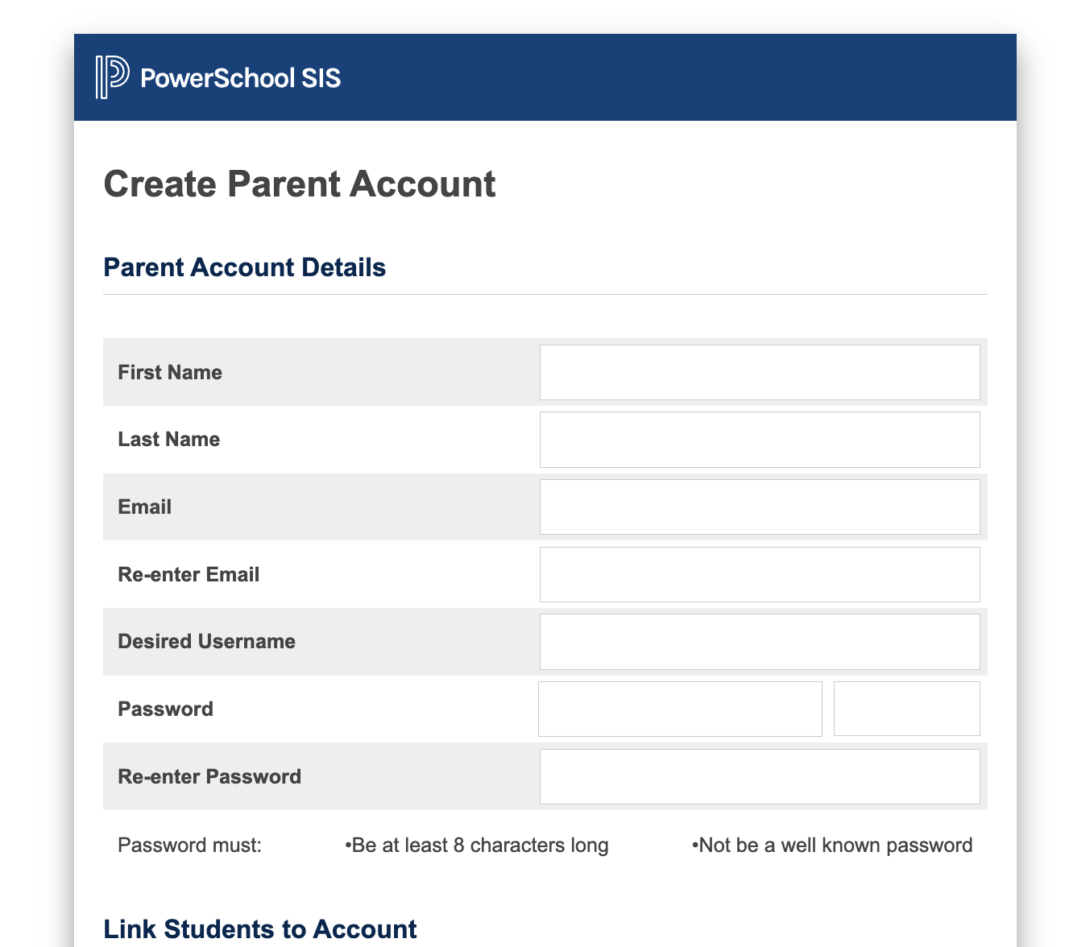Click the Re-enter Email label
Viewport: 1065px width, 947px height.
point(189,574)
